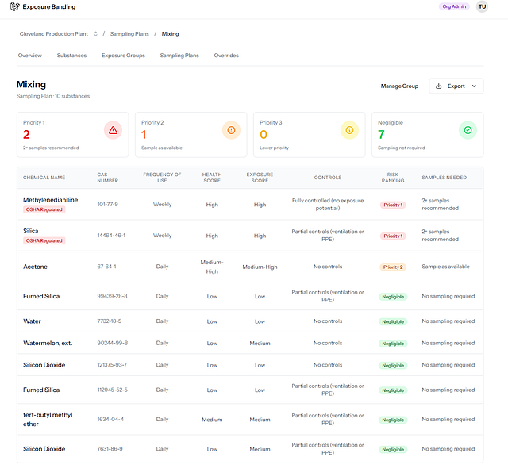Open the Cleveland Production Plant site switcher
This screenshot has width=508, height=476.
[58, 33]
